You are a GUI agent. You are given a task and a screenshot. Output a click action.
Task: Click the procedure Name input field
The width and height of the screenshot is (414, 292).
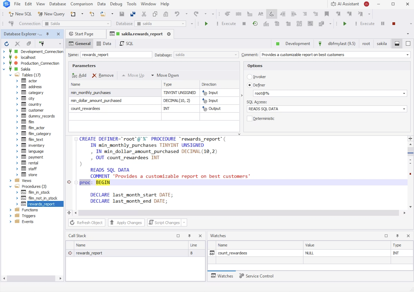pyautogui.click(x=116, y=55)
